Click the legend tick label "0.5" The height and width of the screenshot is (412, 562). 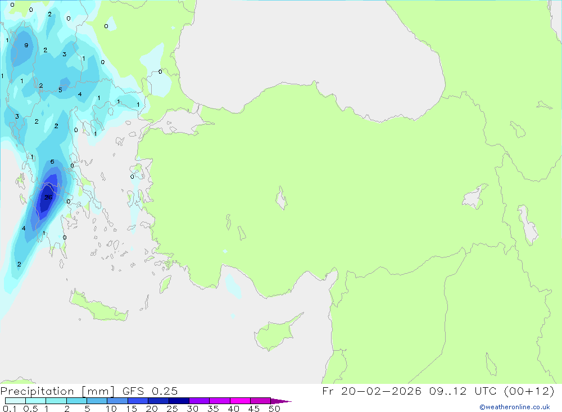[x=30, y=409]
